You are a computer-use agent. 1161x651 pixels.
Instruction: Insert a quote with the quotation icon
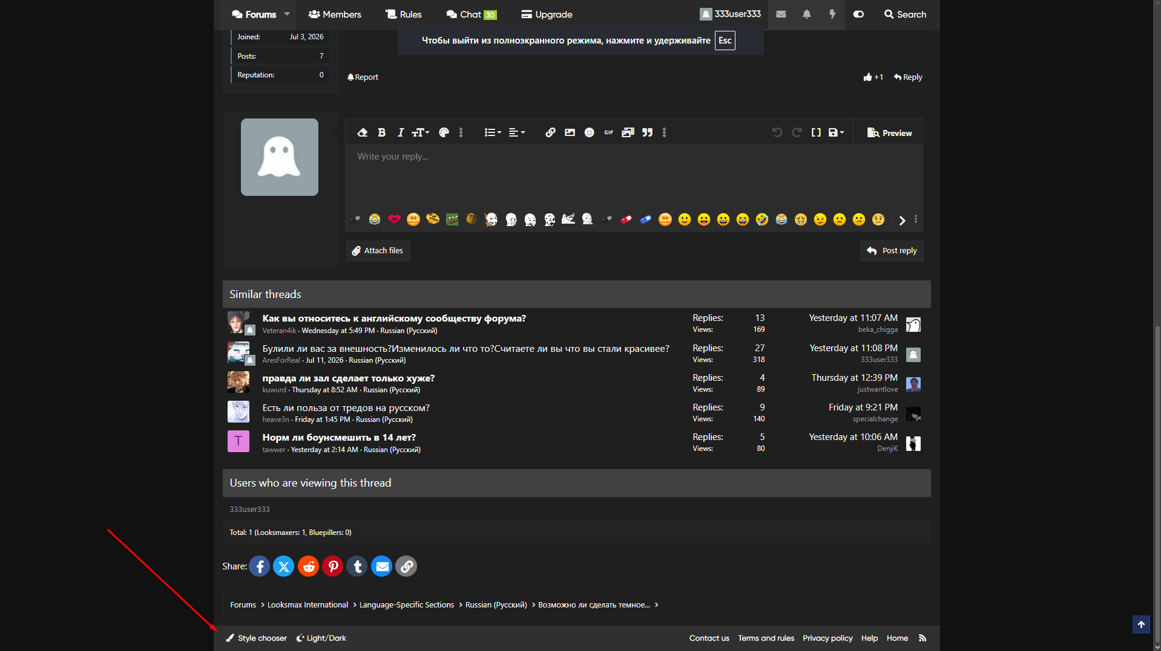point(647,132)
